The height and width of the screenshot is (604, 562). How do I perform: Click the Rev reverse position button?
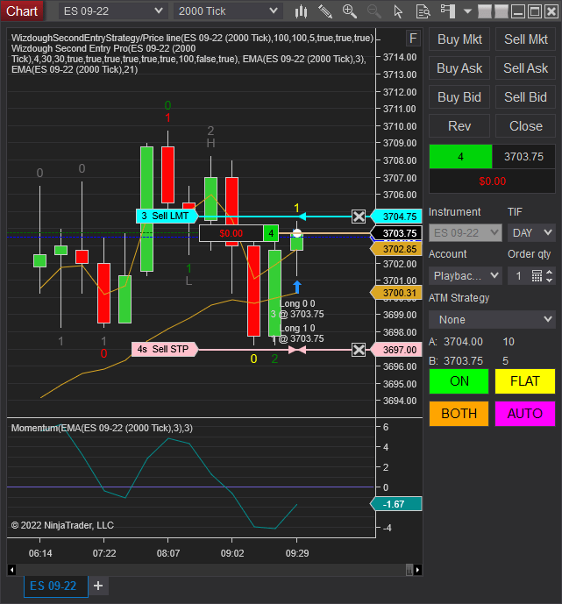click(x=459, y=126)
